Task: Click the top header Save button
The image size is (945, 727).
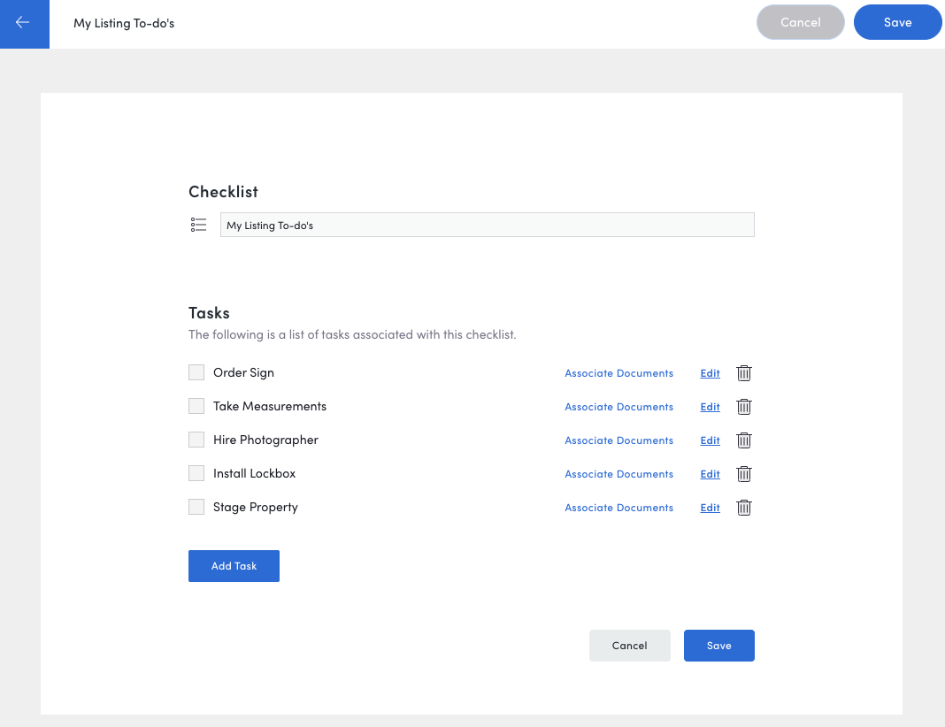Action: pyautogui.click(x=898, y=22)
